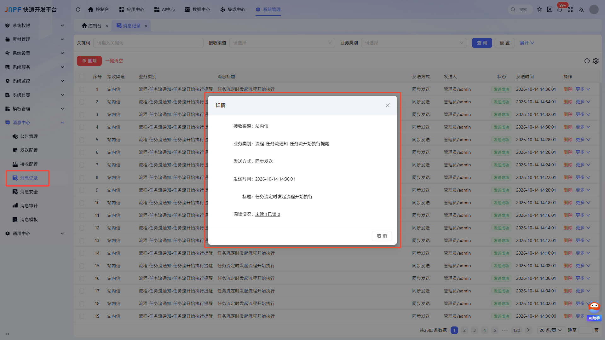605x340 pixels.
Task: Tick the select-all checkbox in table header
Action: (82, 77)
